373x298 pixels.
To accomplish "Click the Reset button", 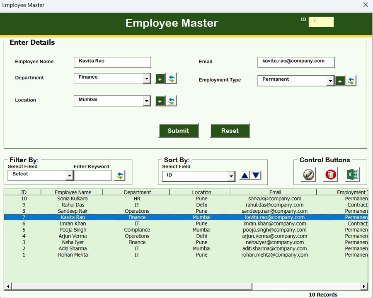I will [230, 131].
